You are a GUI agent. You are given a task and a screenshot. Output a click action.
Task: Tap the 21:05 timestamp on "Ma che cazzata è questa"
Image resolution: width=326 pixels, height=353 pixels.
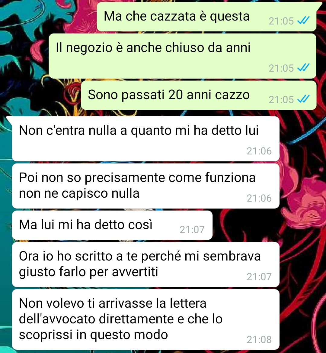[x=281, y=21]
